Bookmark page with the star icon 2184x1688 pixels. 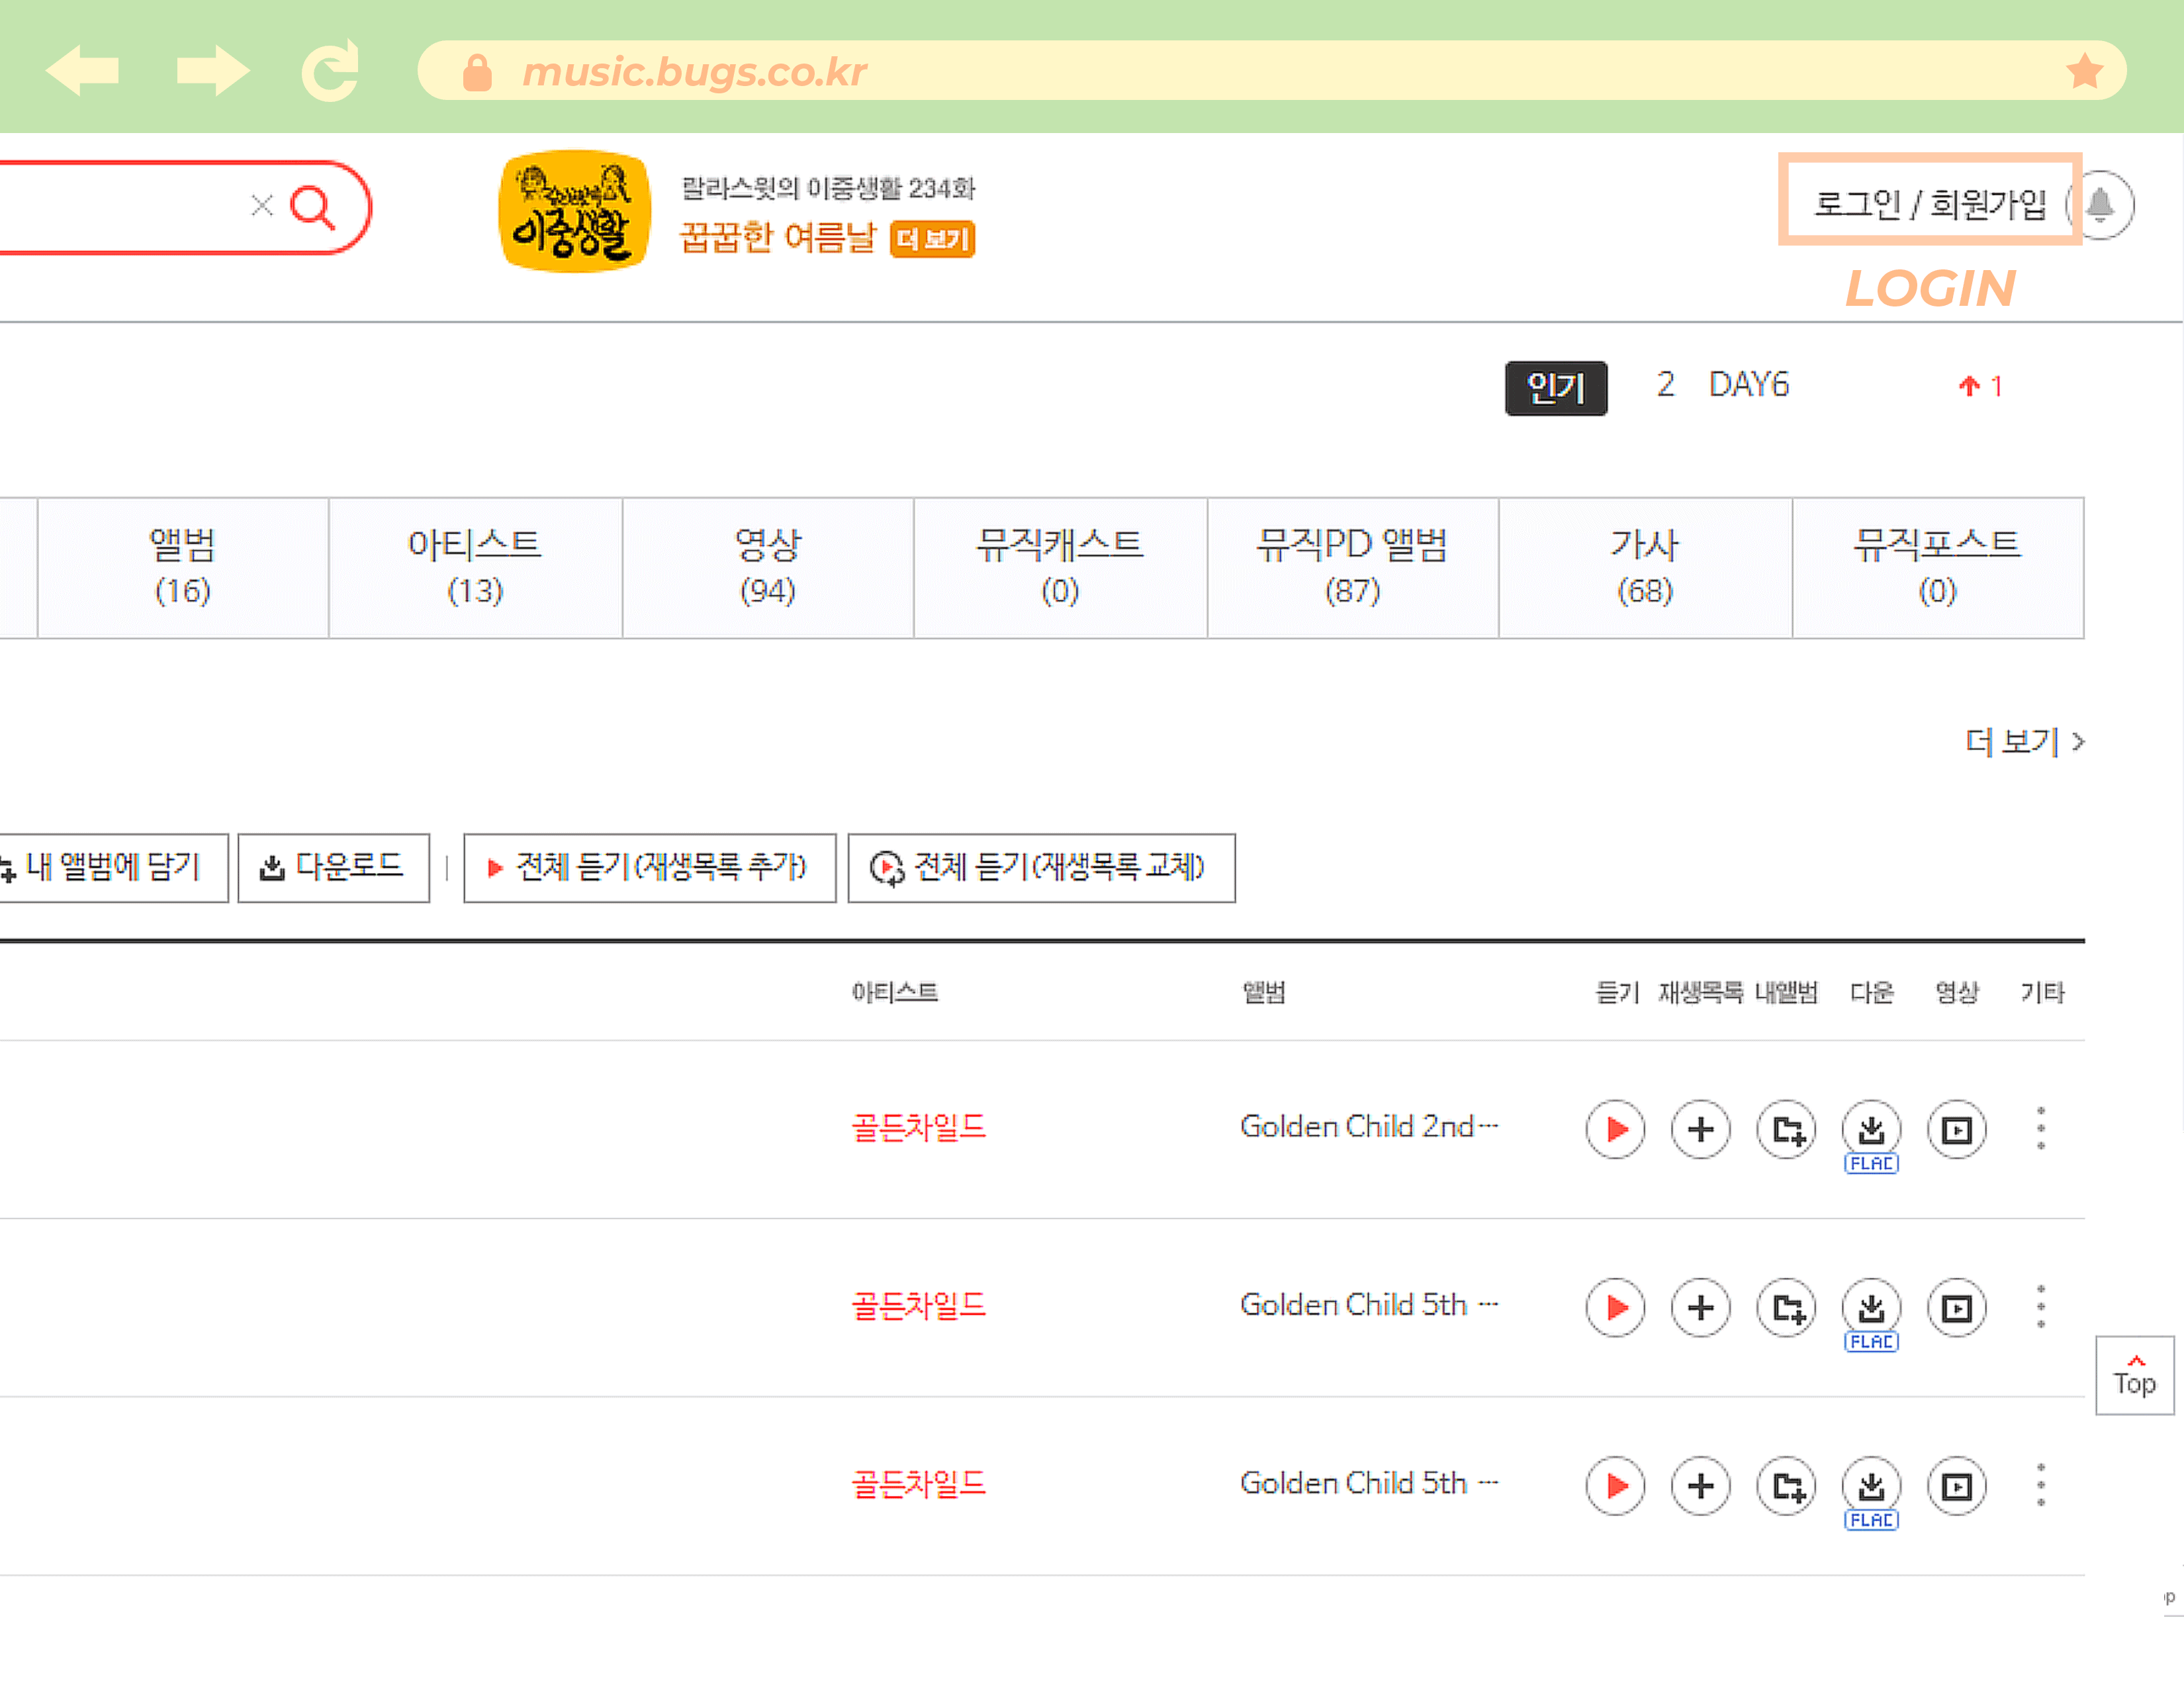click(x=2084, y=71)
